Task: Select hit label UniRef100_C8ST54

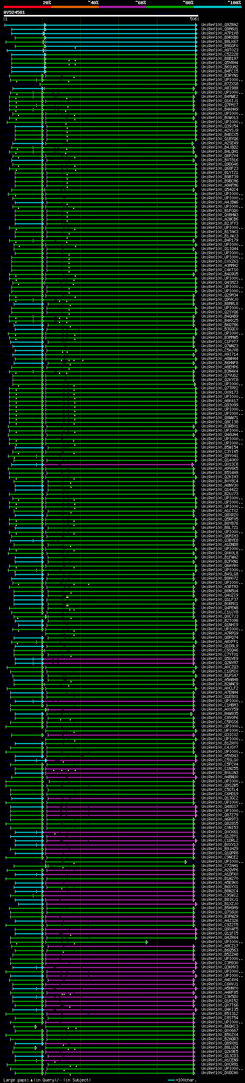Action: (220, 1017)
